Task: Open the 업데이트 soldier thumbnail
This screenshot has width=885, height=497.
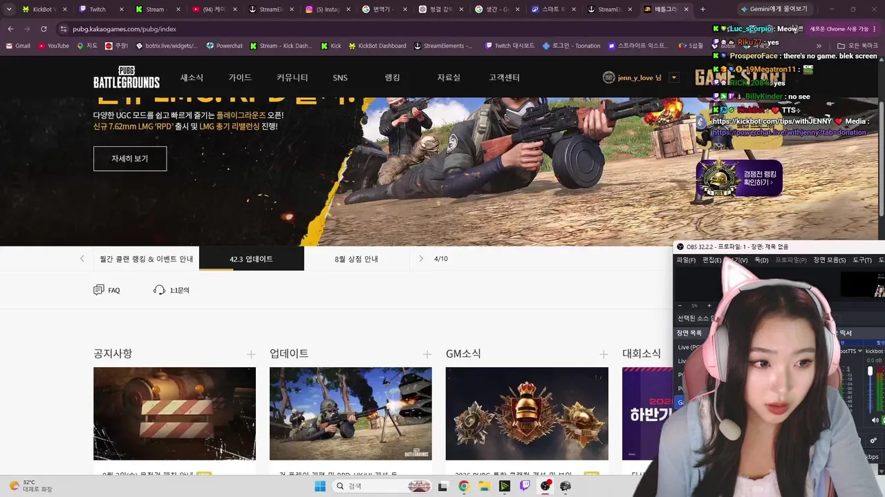Action: tap(351, 413)
